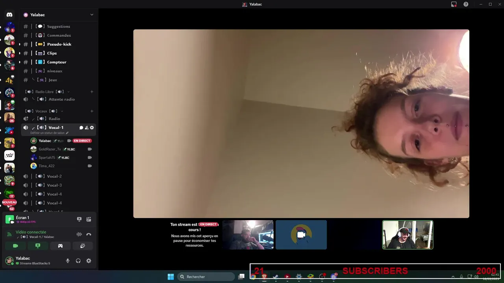
Task: Open Suggestions text channel
Action: pos(58,26)
